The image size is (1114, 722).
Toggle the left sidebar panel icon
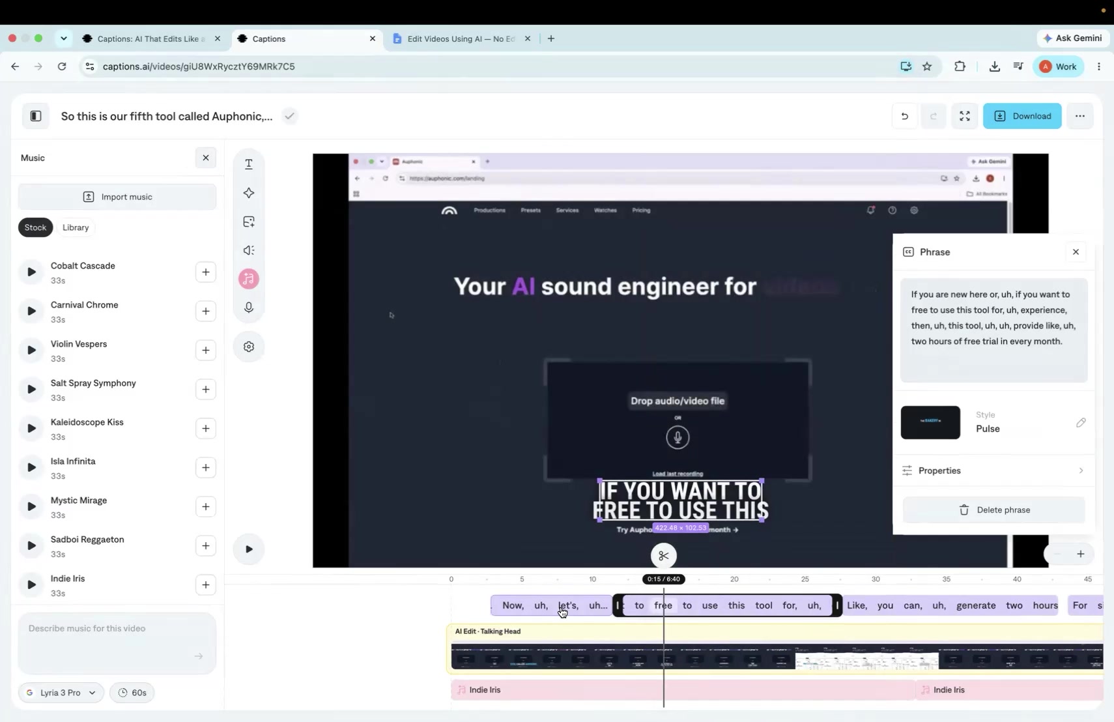tap(36, 116)
